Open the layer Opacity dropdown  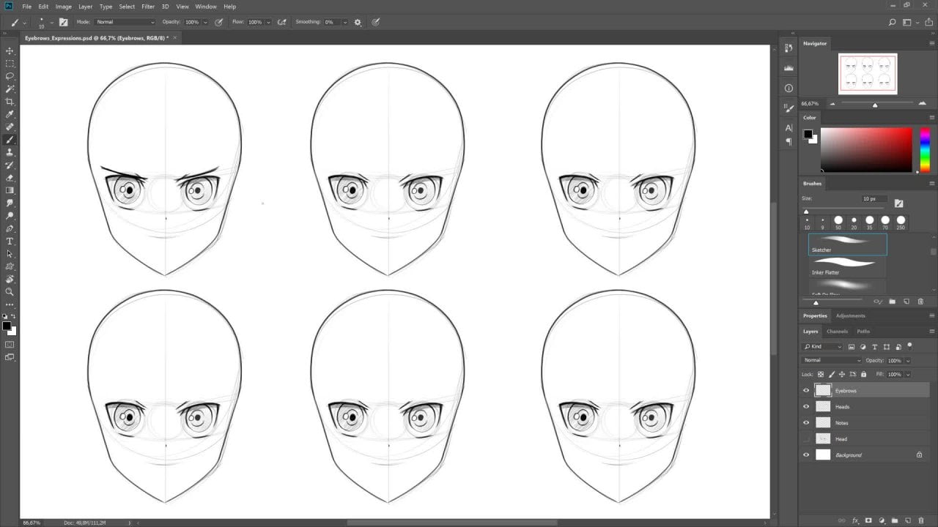pyautogui.click(x=907, y=360)
